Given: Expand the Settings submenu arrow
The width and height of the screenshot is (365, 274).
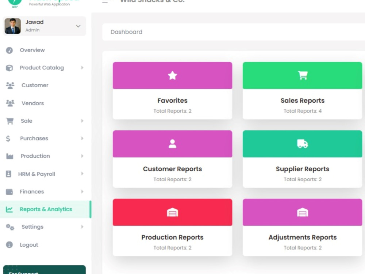Looking at the screenshot, I should tap(82, 227).
